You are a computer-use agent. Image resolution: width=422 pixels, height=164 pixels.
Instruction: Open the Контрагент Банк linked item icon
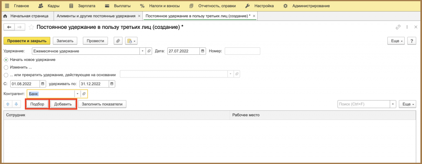(84, 94)
